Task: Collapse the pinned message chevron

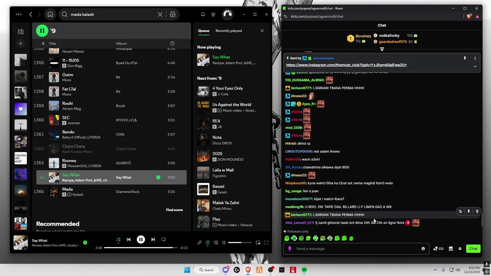Action: [x=475, y=66]
